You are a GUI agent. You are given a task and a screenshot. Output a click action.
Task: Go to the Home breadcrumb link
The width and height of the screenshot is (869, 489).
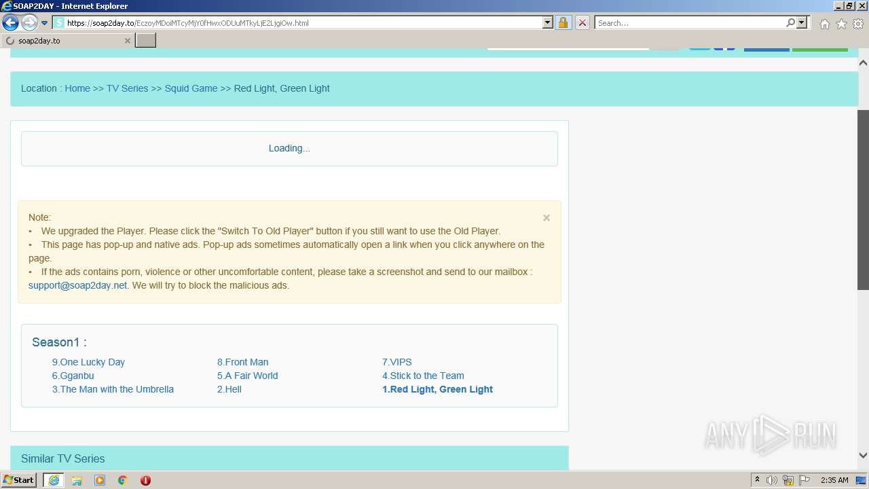click(x=77, y=88)
